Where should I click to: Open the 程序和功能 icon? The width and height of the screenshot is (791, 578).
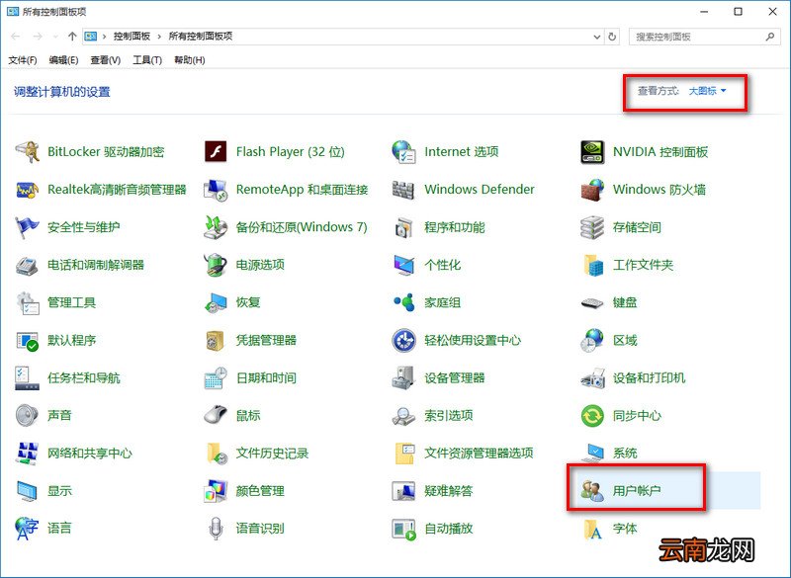[403, 227]
